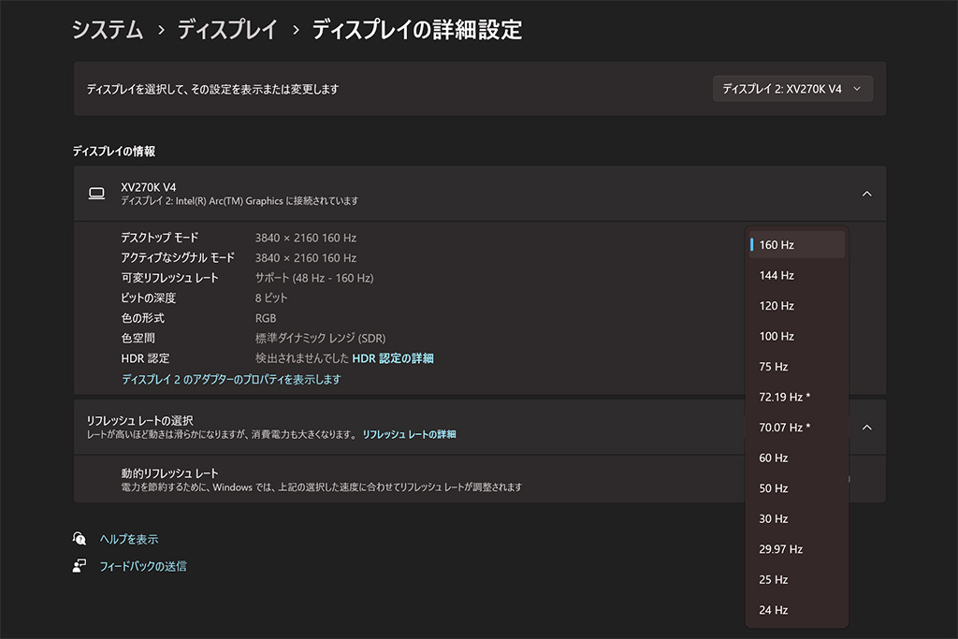Navigate to ディスプレイ in the breadcrumb
958x639 pixels.
(227, 30)
